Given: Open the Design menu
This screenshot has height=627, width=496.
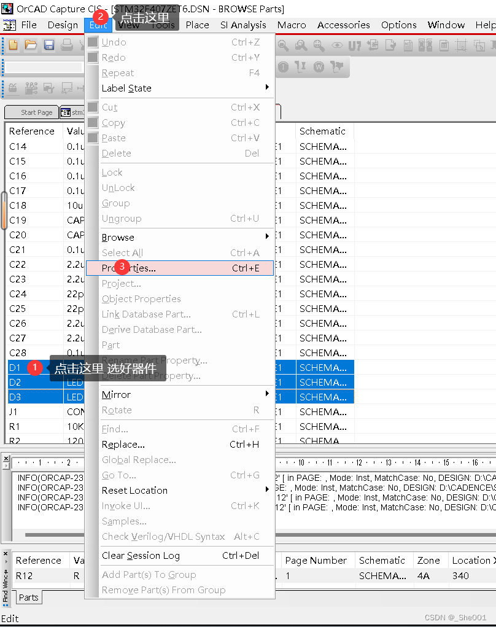Looking at the screenshot, I should pos(63,25).
